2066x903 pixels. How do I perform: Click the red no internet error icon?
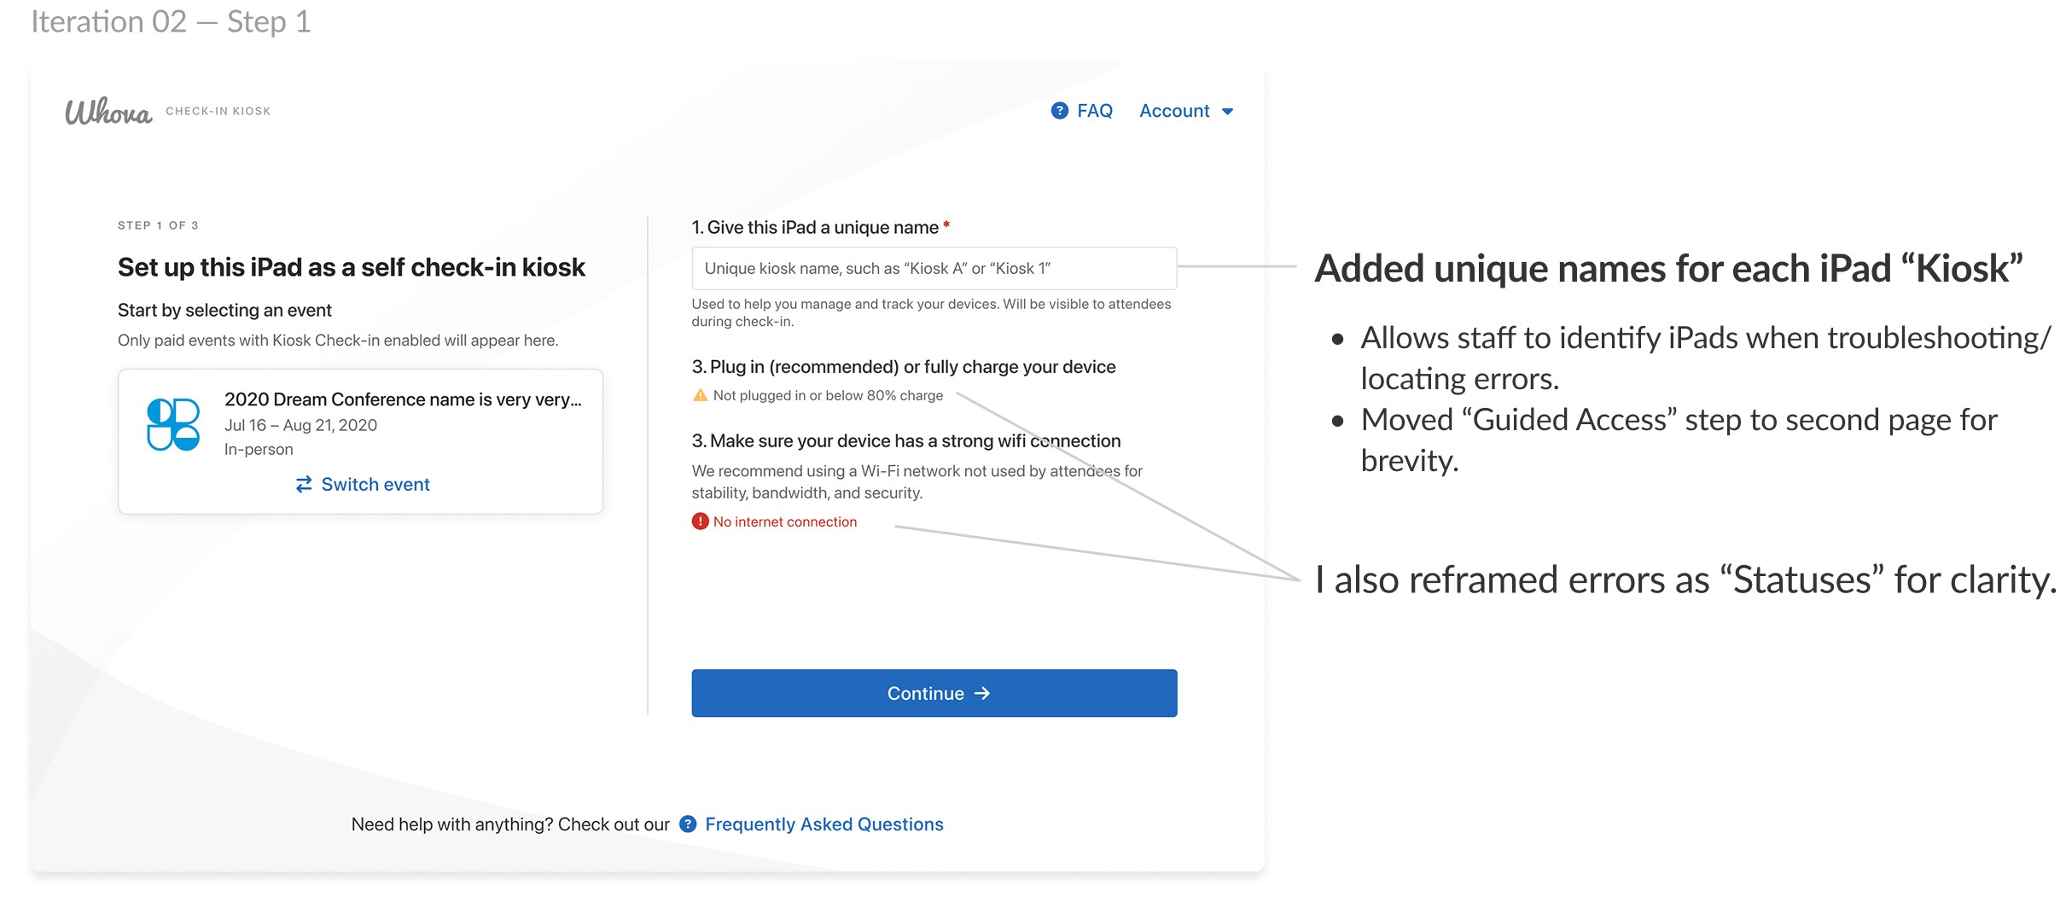pyautogui.click(x=701, y=521)
